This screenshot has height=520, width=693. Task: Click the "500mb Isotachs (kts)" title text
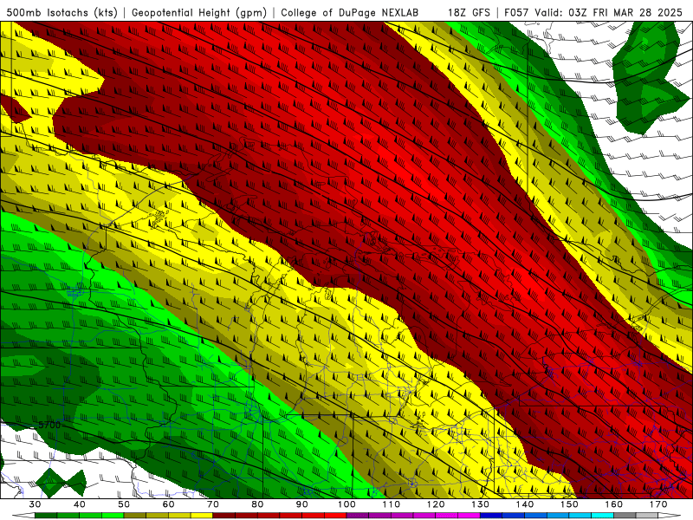[x=62, y=13]
